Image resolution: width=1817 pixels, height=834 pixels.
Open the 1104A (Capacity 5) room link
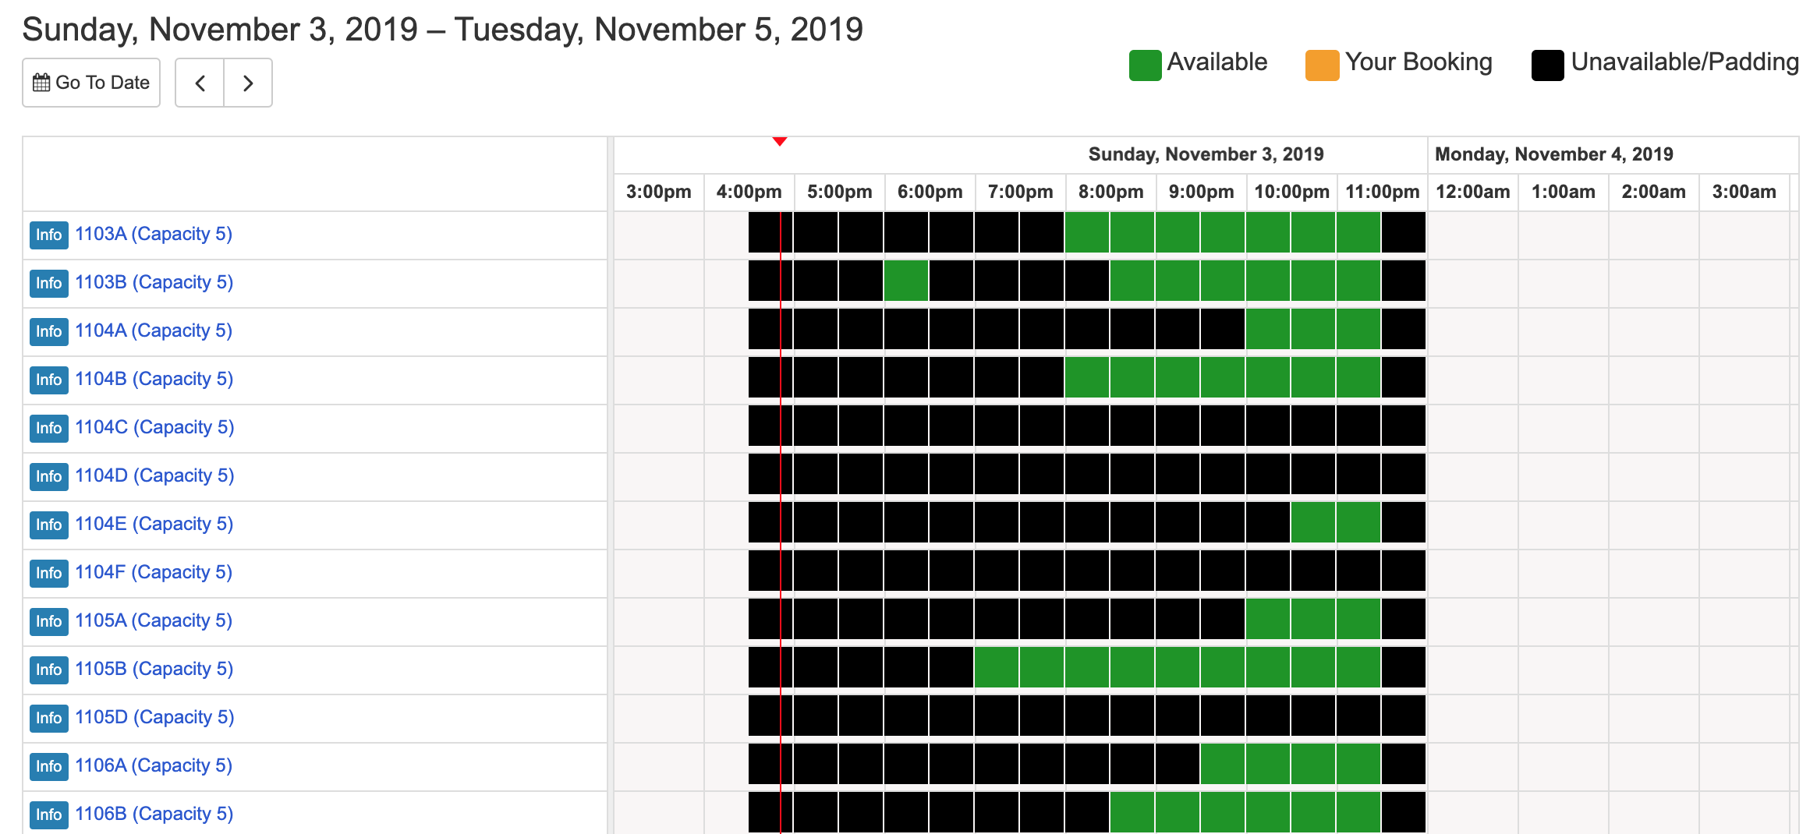pyautogui.click(x=154, y=330)
